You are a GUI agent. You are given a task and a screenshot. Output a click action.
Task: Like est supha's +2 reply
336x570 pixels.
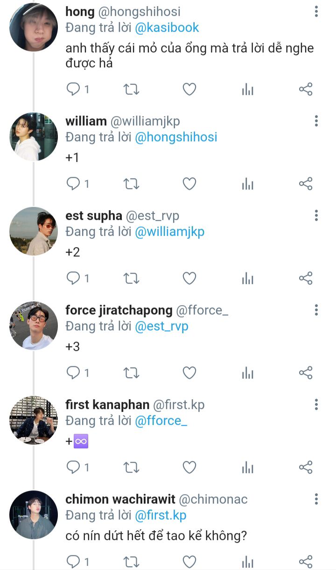[x=189, y=278]
